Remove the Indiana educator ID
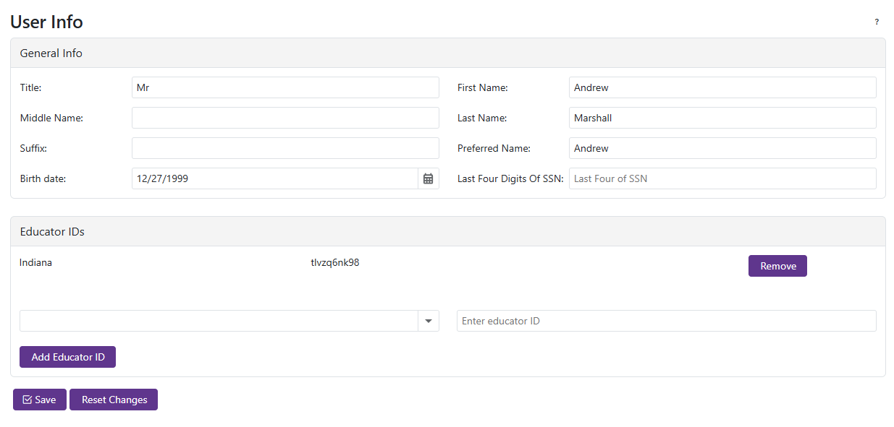894x427 pixels. tap(777, 266)
